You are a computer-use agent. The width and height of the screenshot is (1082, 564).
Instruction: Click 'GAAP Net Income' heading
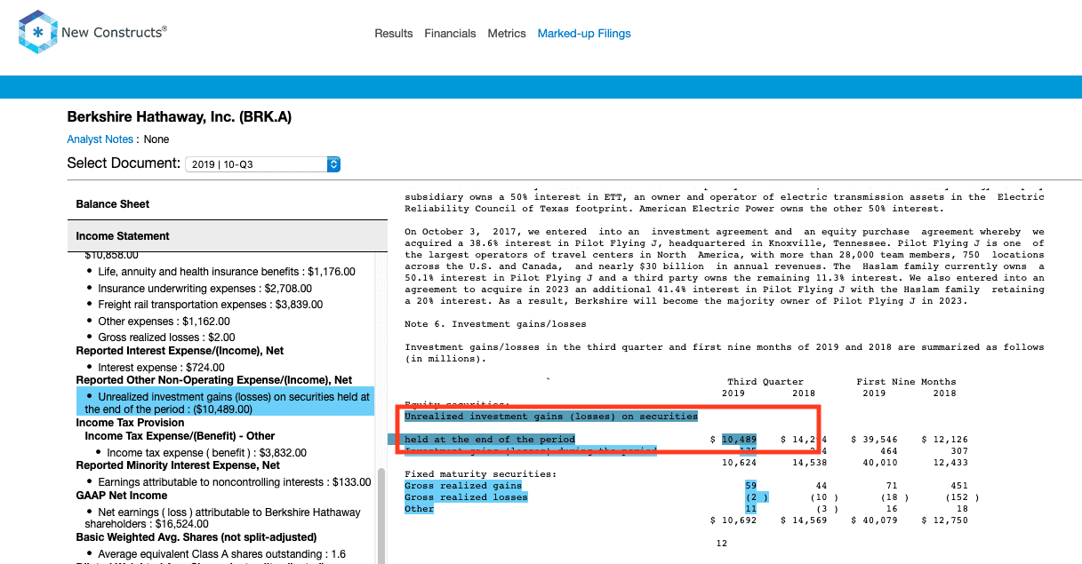122,496
